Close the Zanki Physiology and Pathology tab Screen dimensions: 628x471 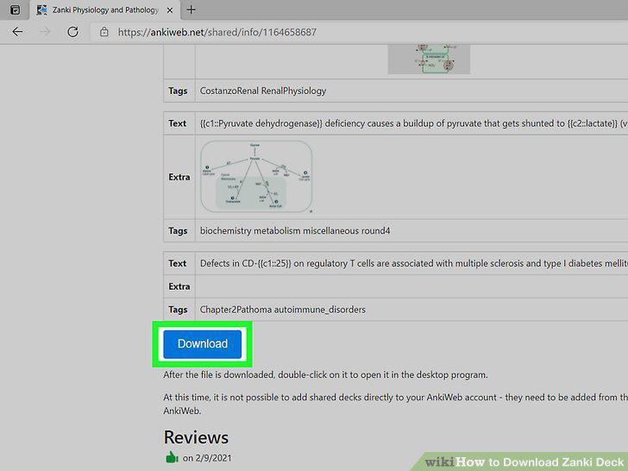coord(170,10)
